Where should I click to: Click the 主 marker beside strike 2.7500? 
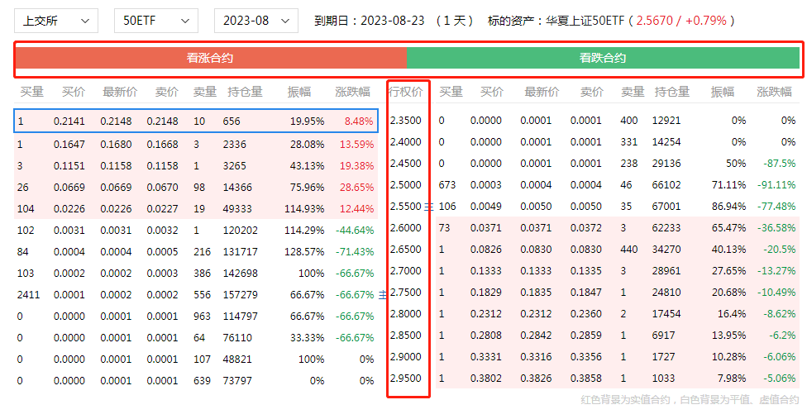tap(383, 293)
